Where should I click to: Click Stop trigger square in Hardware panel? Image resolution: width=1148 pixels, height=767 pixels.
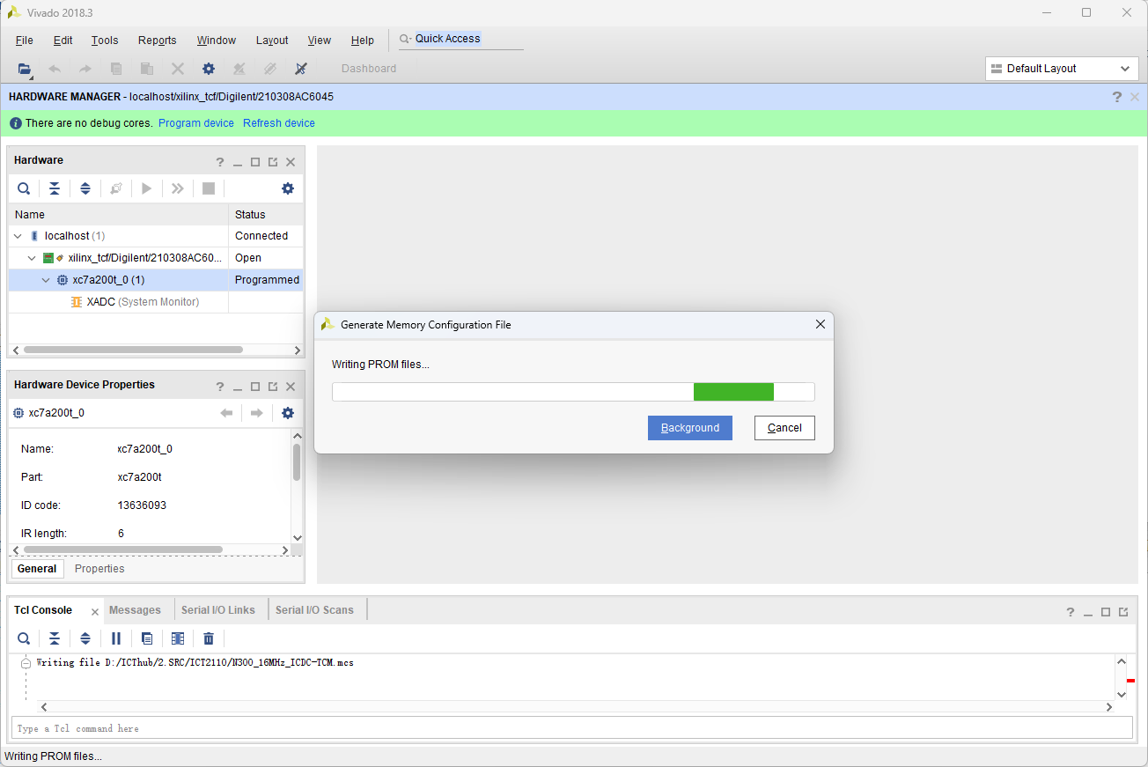click(209, 188)
